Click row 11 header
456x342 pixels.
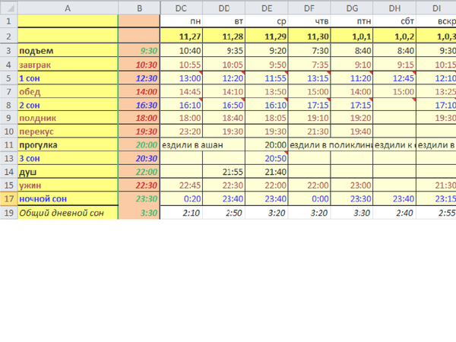(8, 144)
